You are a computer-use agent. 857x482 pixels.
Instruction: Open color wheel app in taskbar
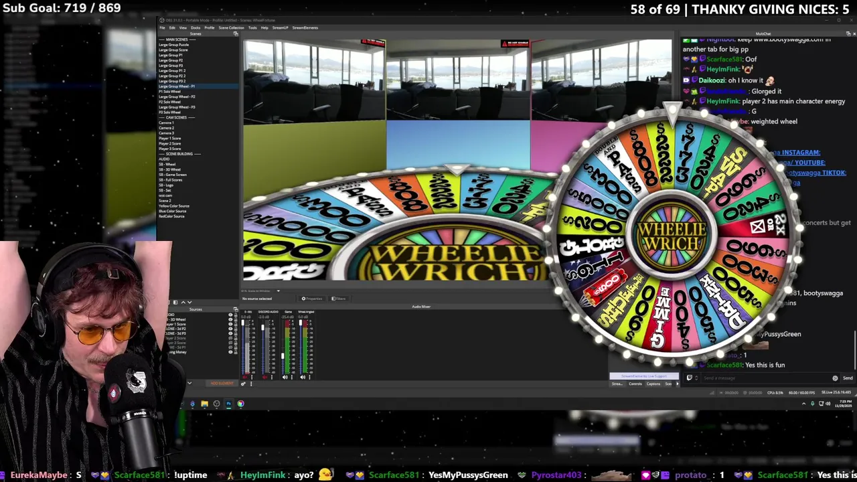click(x=240, y=404)
